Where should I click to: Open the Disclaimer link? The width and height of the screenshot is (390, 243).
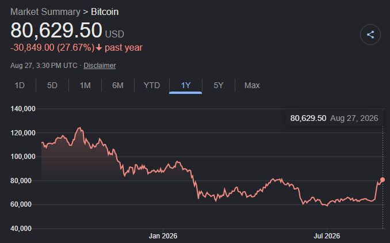pos(100,66)
